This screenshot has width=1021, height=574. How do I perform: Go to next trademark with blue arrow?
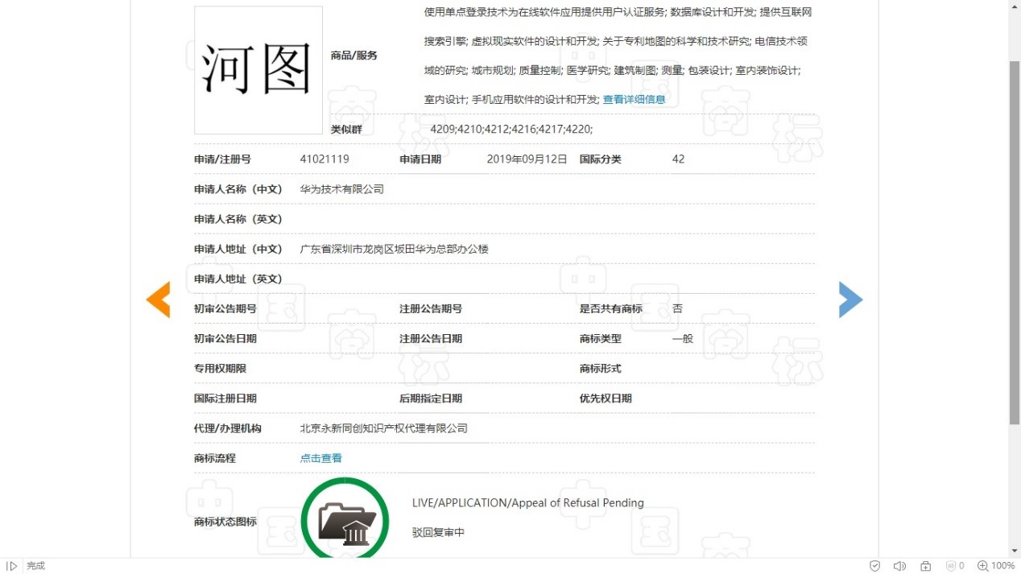(850, 299)
